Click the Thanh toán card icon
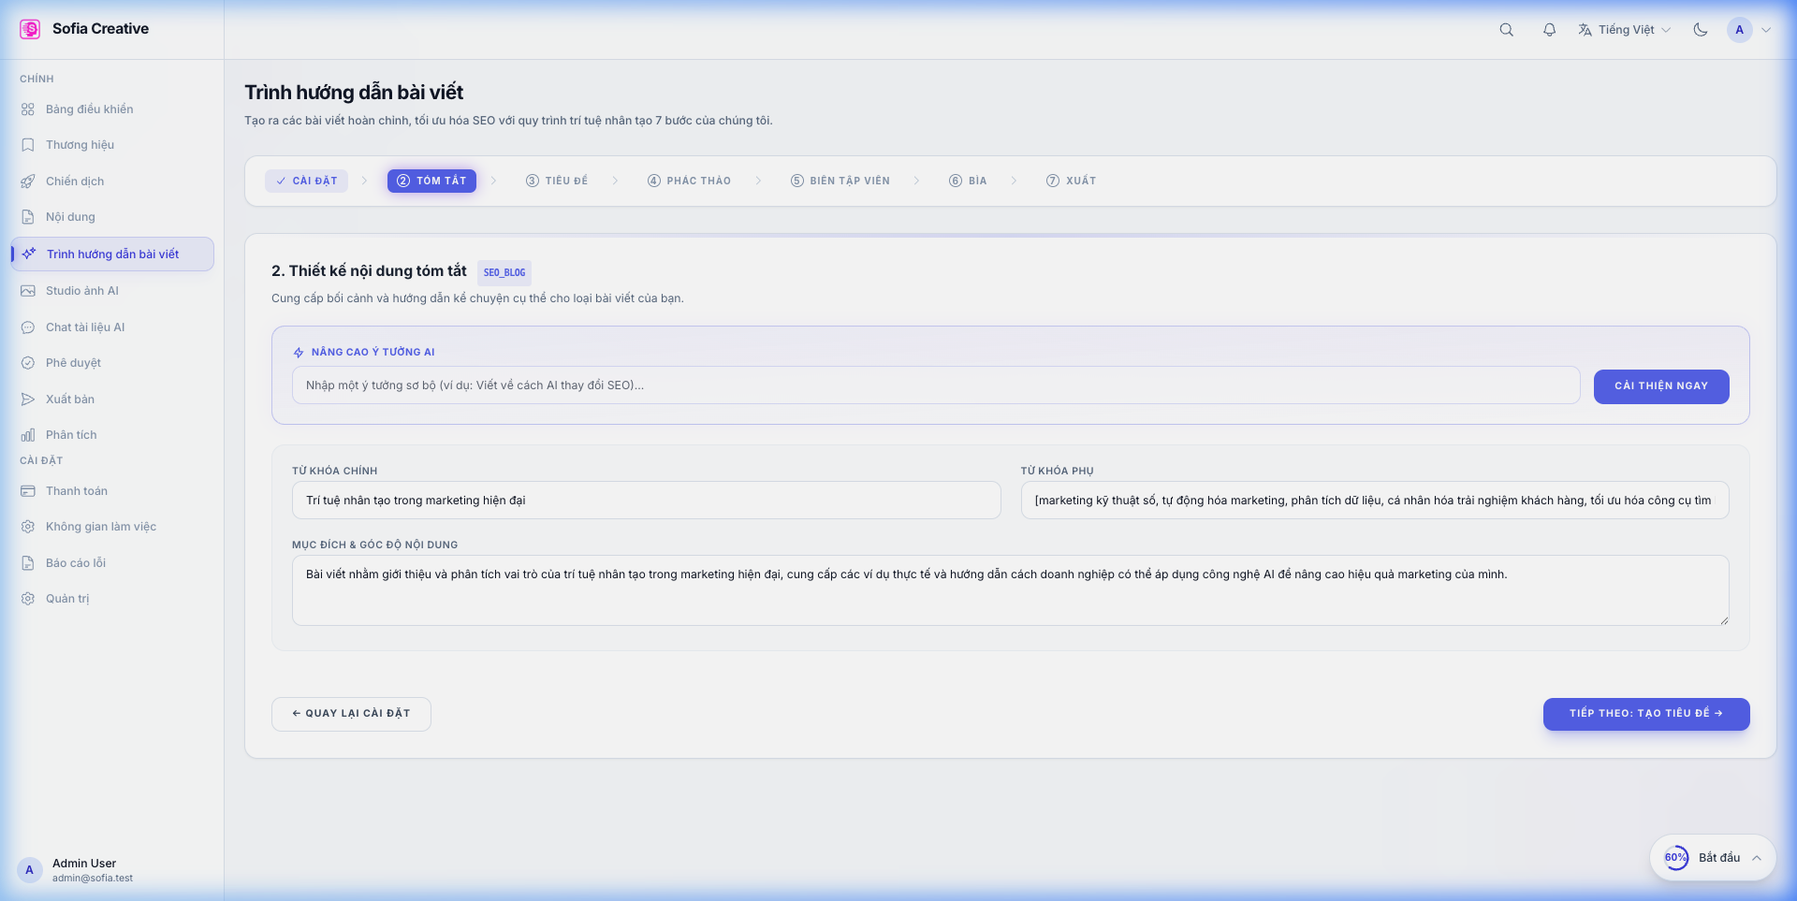Viewport: 1797px width, 901px height. (x=28, y=491)
